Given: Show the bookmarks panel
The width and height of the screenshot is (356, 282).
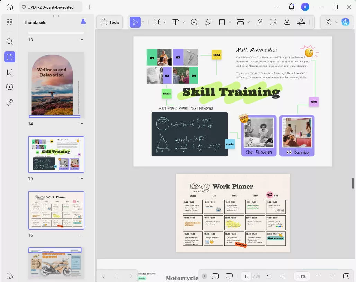Looking at the screenshot, I should [10, 72].
